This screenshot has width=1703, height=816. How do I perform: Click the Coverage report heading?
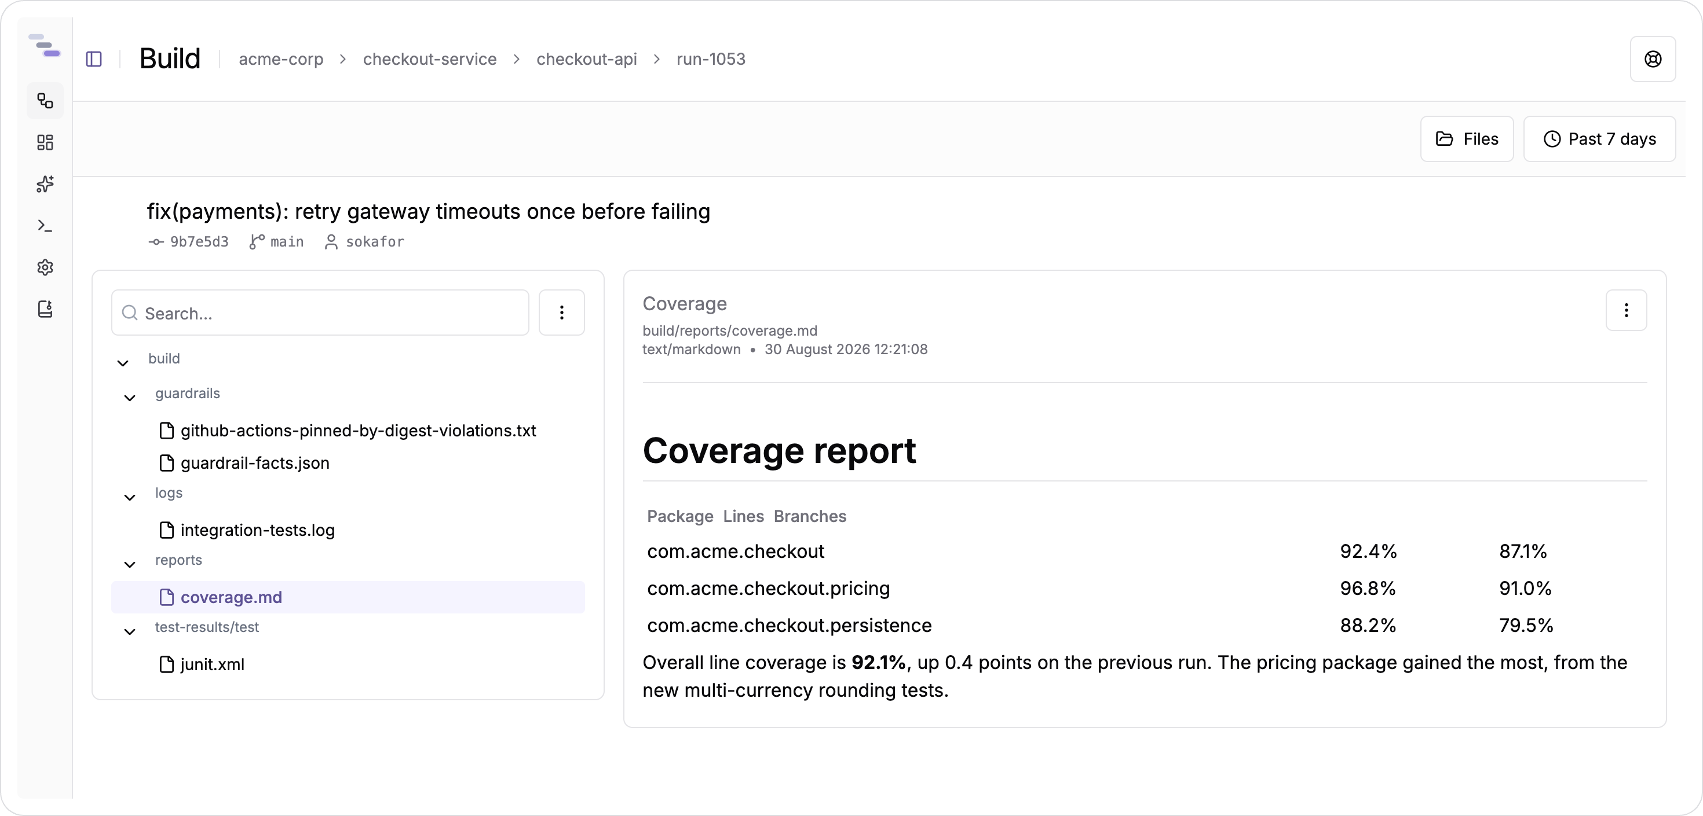(779, 451)
